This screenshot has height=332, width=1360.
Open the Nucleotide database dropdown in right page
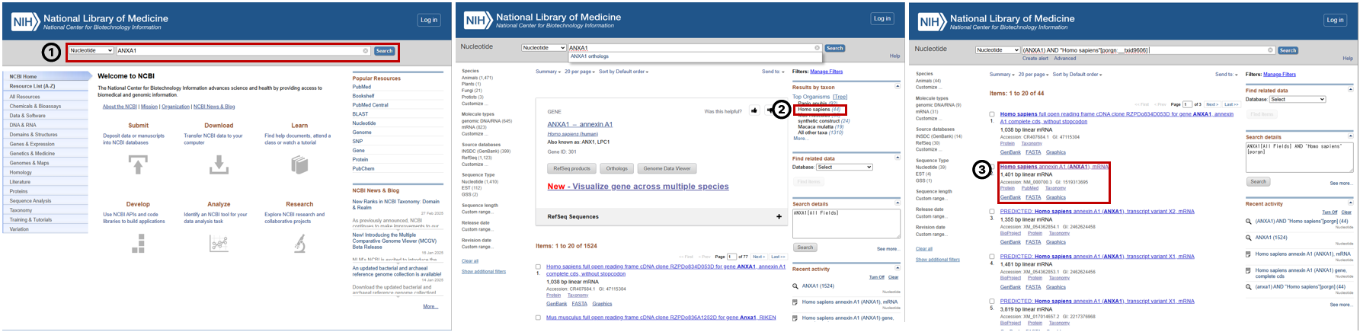pyautogui.click(x=997, y=50)
